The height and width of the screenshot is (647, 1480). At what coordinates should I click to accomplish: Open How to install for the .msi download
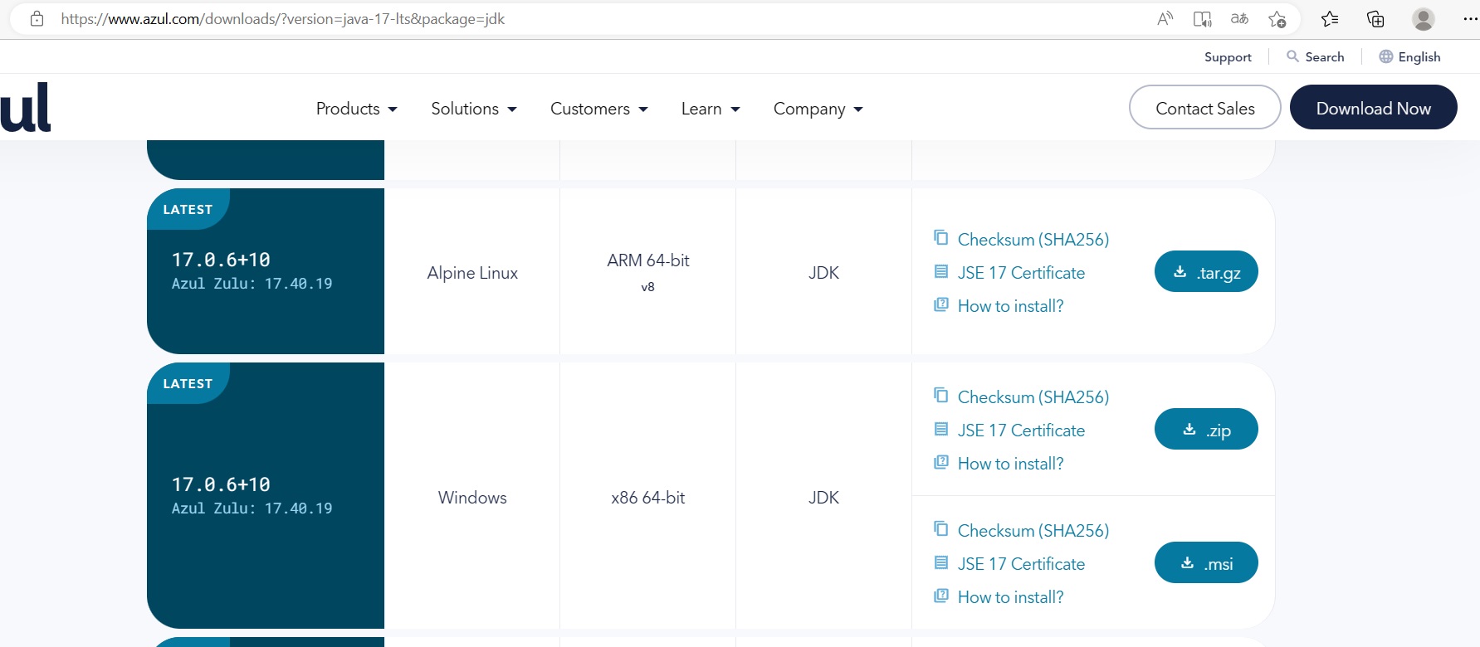1010,597
